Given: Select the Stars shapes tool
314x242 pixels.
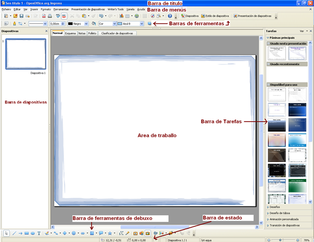Looking at the screenshot, I should coord(110,233).
